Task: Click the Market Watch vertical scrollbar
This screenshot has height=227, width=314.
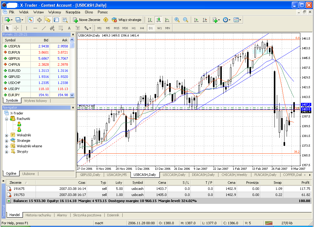Action: click(x=72, y=70)
